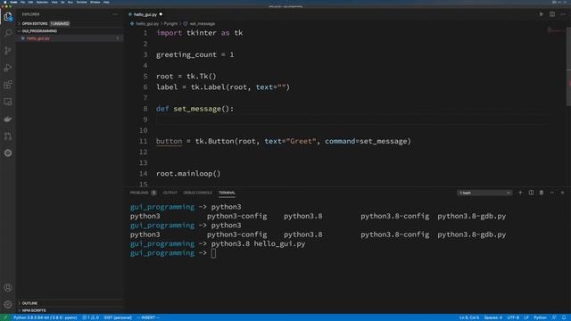Screen dimensions: 571x321
Task: Click line number 11 in gutter
Action: (x=143, y=141)
